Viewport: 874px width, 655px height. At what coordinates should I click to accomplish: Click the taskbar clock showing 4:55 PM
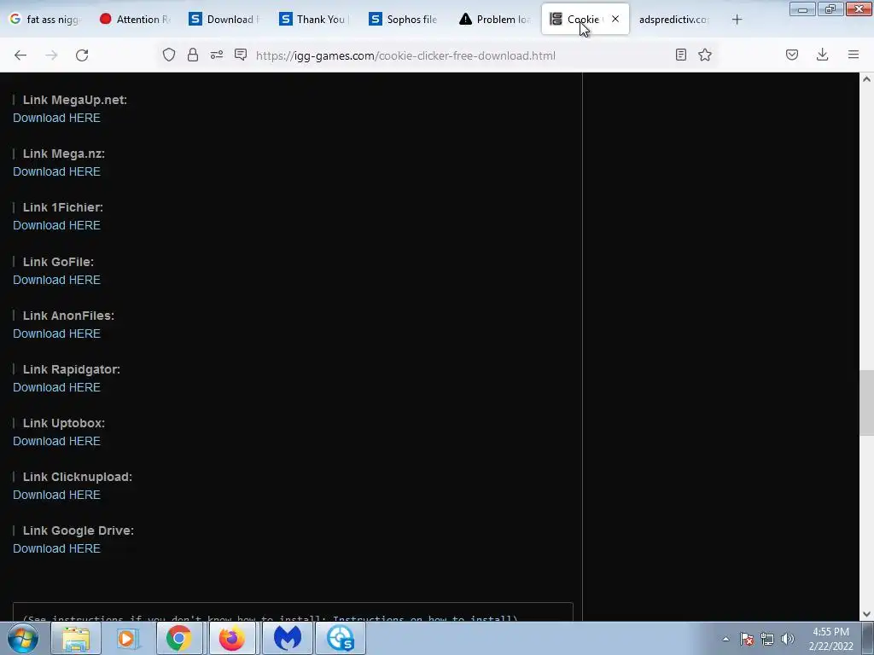click(830, 639)
